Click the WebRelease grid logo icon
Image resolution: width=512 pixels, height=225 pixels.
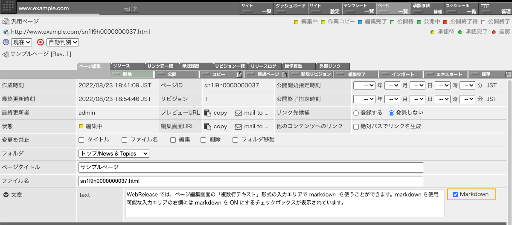click(9, 8)
